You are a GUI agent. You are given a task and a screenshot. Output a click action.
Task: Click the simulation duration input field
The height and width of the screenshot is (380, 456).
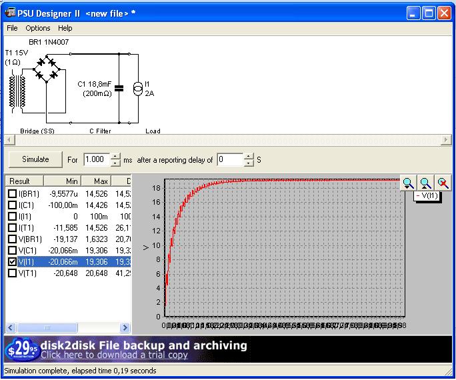click(x=96, y=160)
